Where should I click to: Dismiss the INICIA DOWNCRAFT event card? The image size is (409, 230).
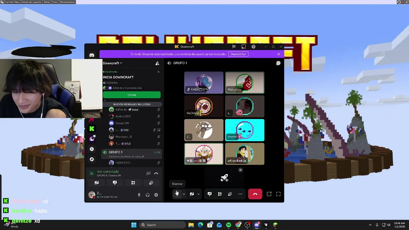coord(158,72)
